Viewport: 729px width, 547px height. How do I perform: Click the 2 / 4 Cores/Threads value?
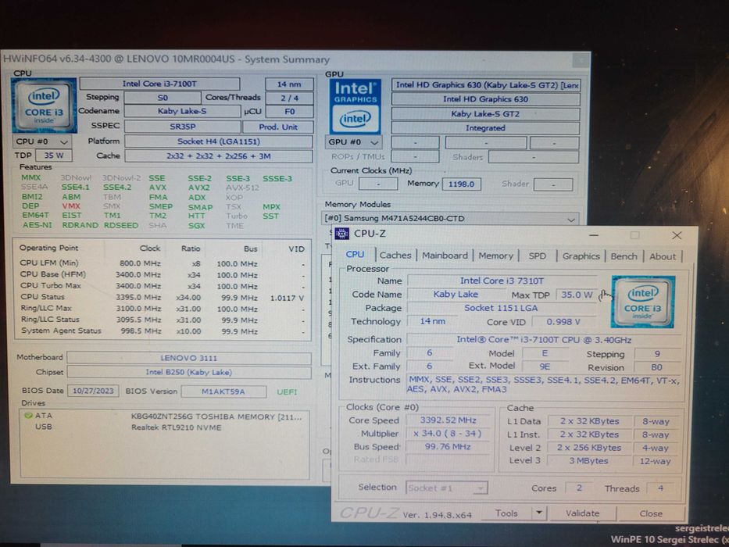pos(289,98)
